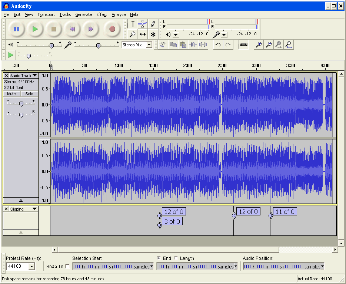Open the View menu
This screenshot has height=284, width=346.
pyautogui.click(x=29, y=14)
